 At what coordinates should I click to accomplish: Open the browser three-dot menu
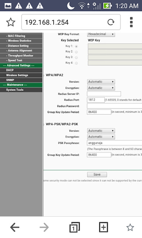pyautogui.click(x=131, y=22)
